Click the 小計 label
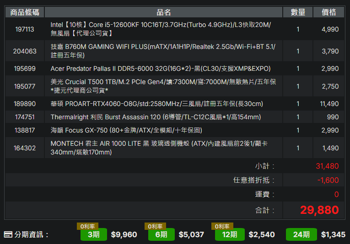The image size is (350, 244). [265, 166]
